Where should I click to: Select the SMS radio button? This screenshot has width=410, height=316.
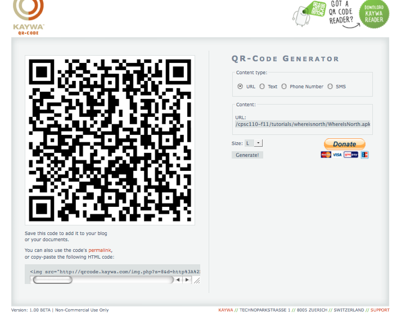coord(330,87)
